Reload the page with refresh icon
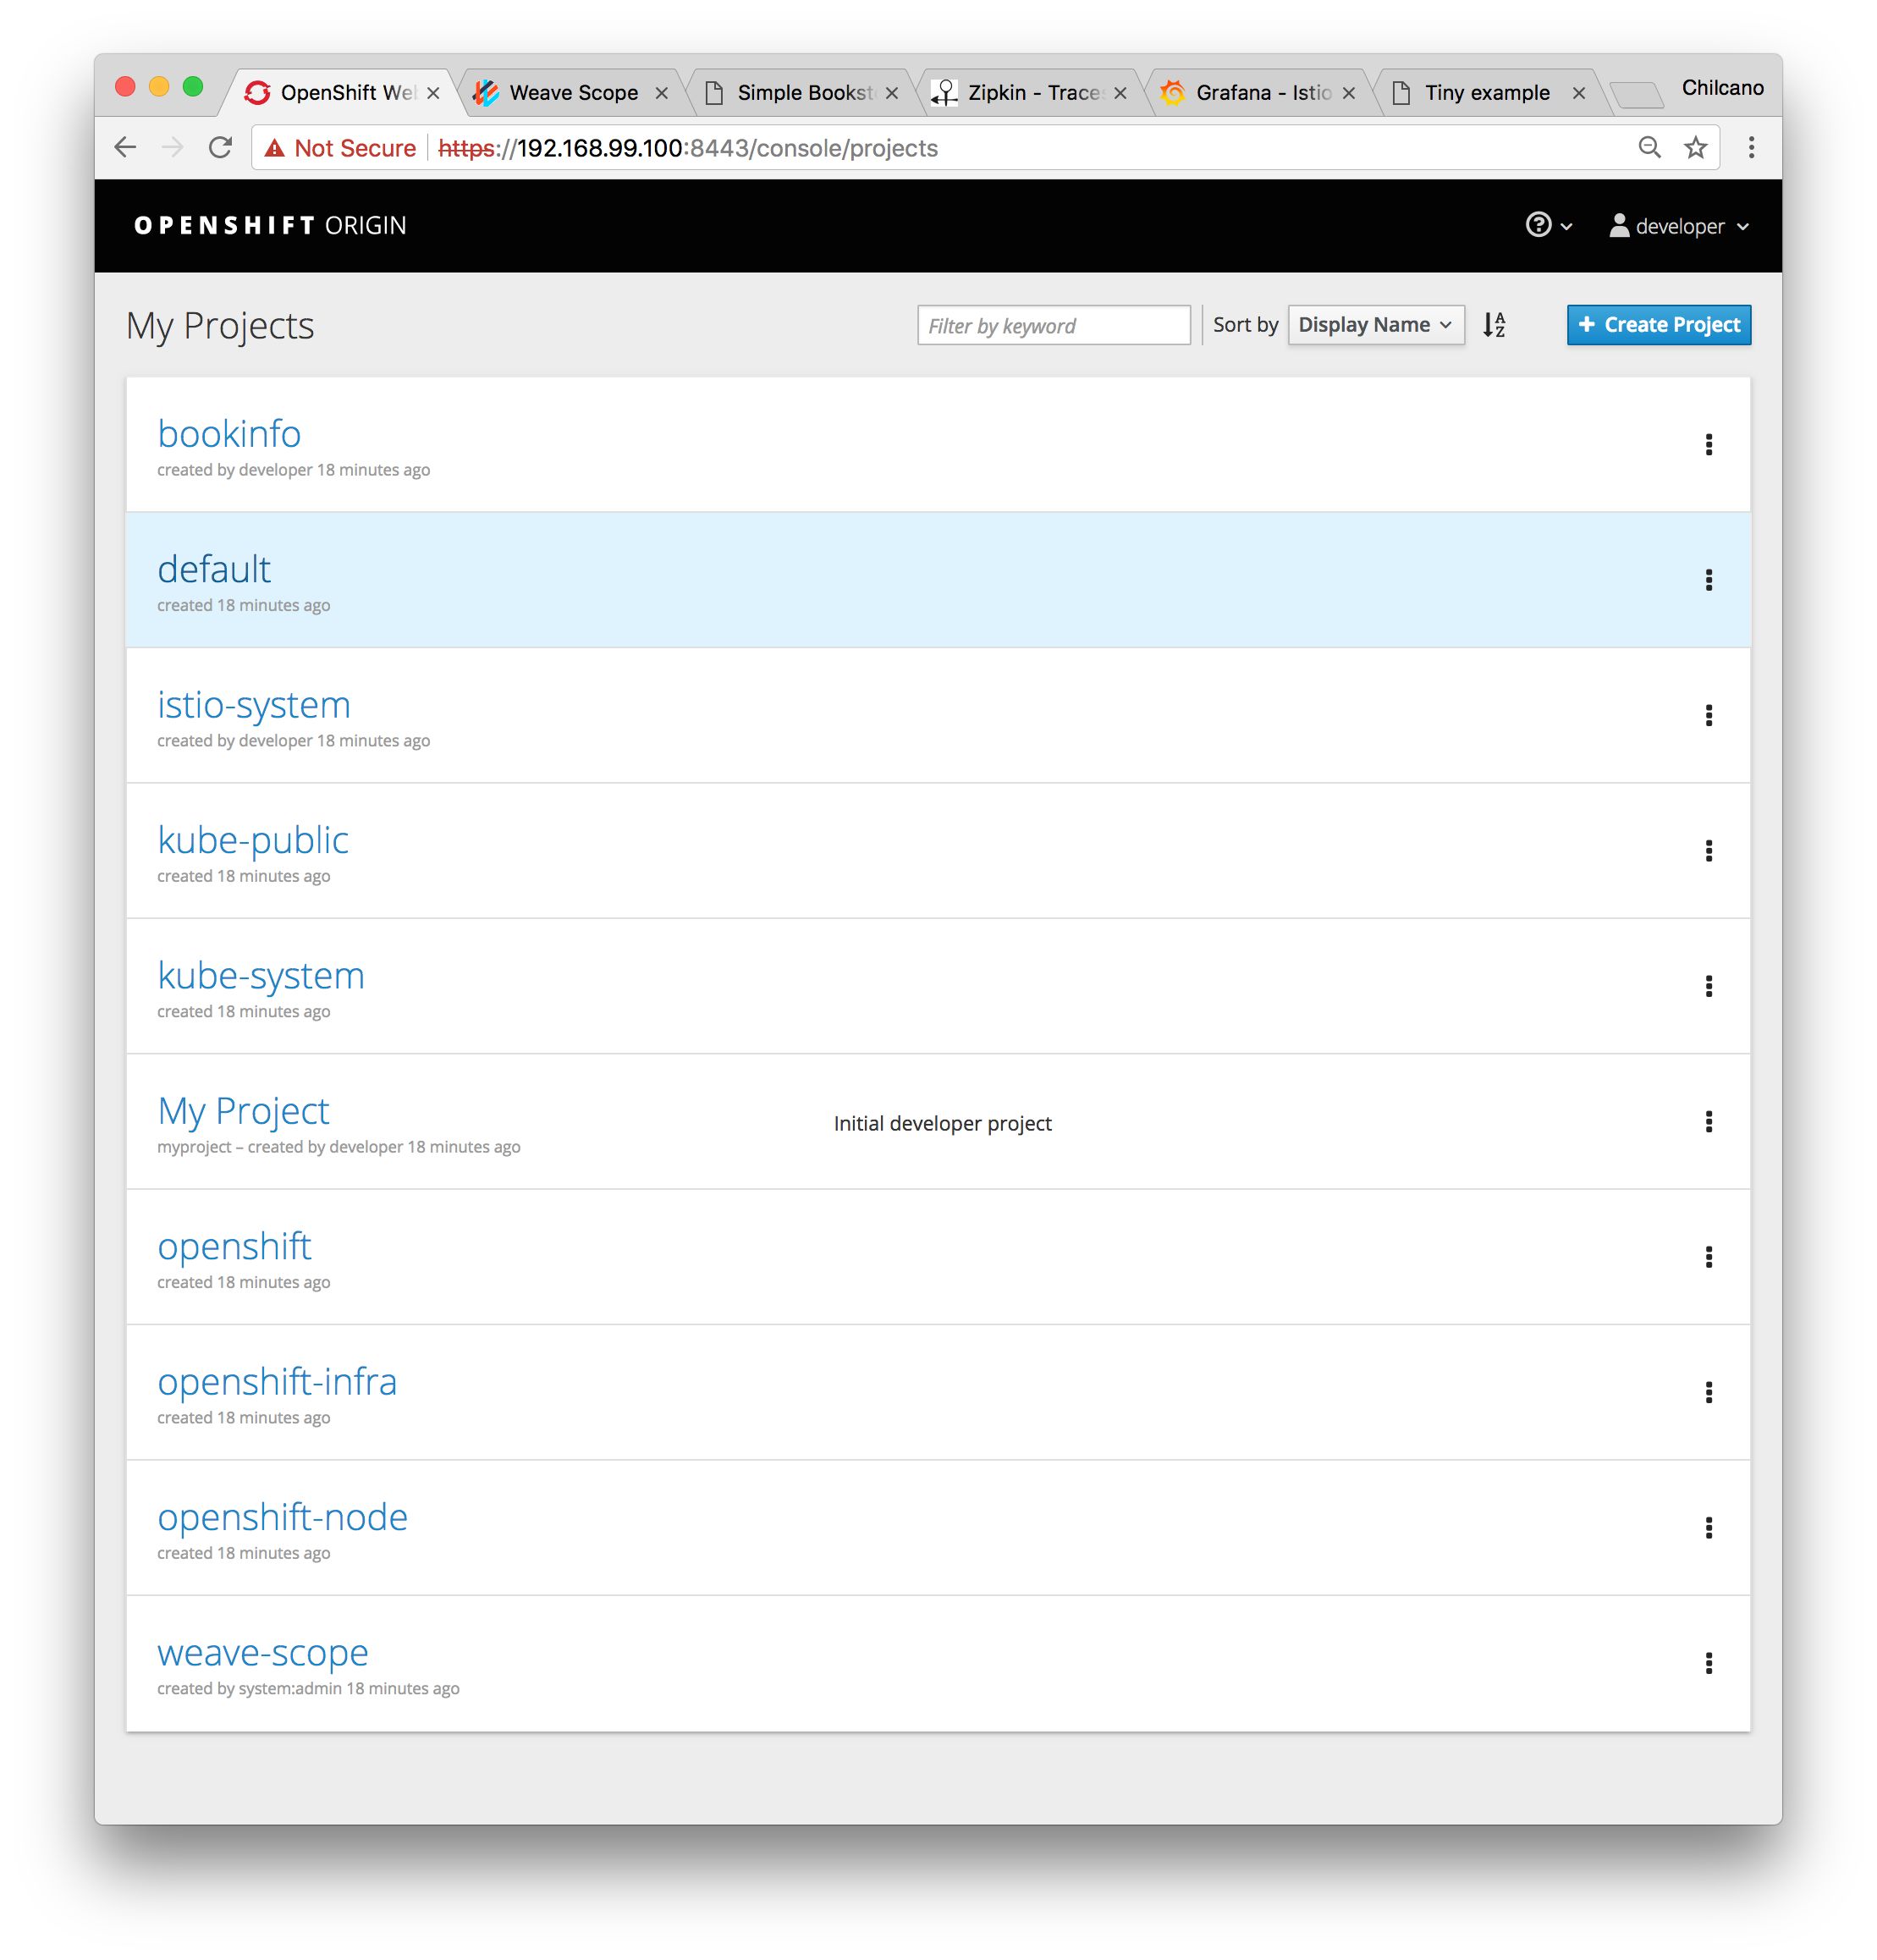The width and height of the screenshot is (1877, 1960). click(x=220, y=148)
